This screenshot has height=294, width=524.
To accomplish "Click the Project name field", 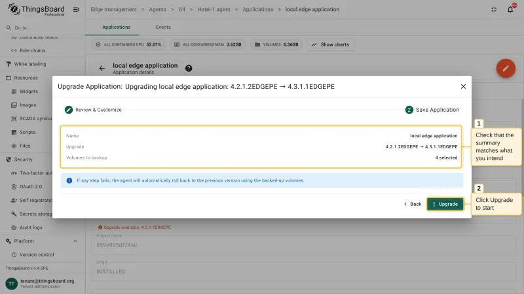I will click(303, 244).
